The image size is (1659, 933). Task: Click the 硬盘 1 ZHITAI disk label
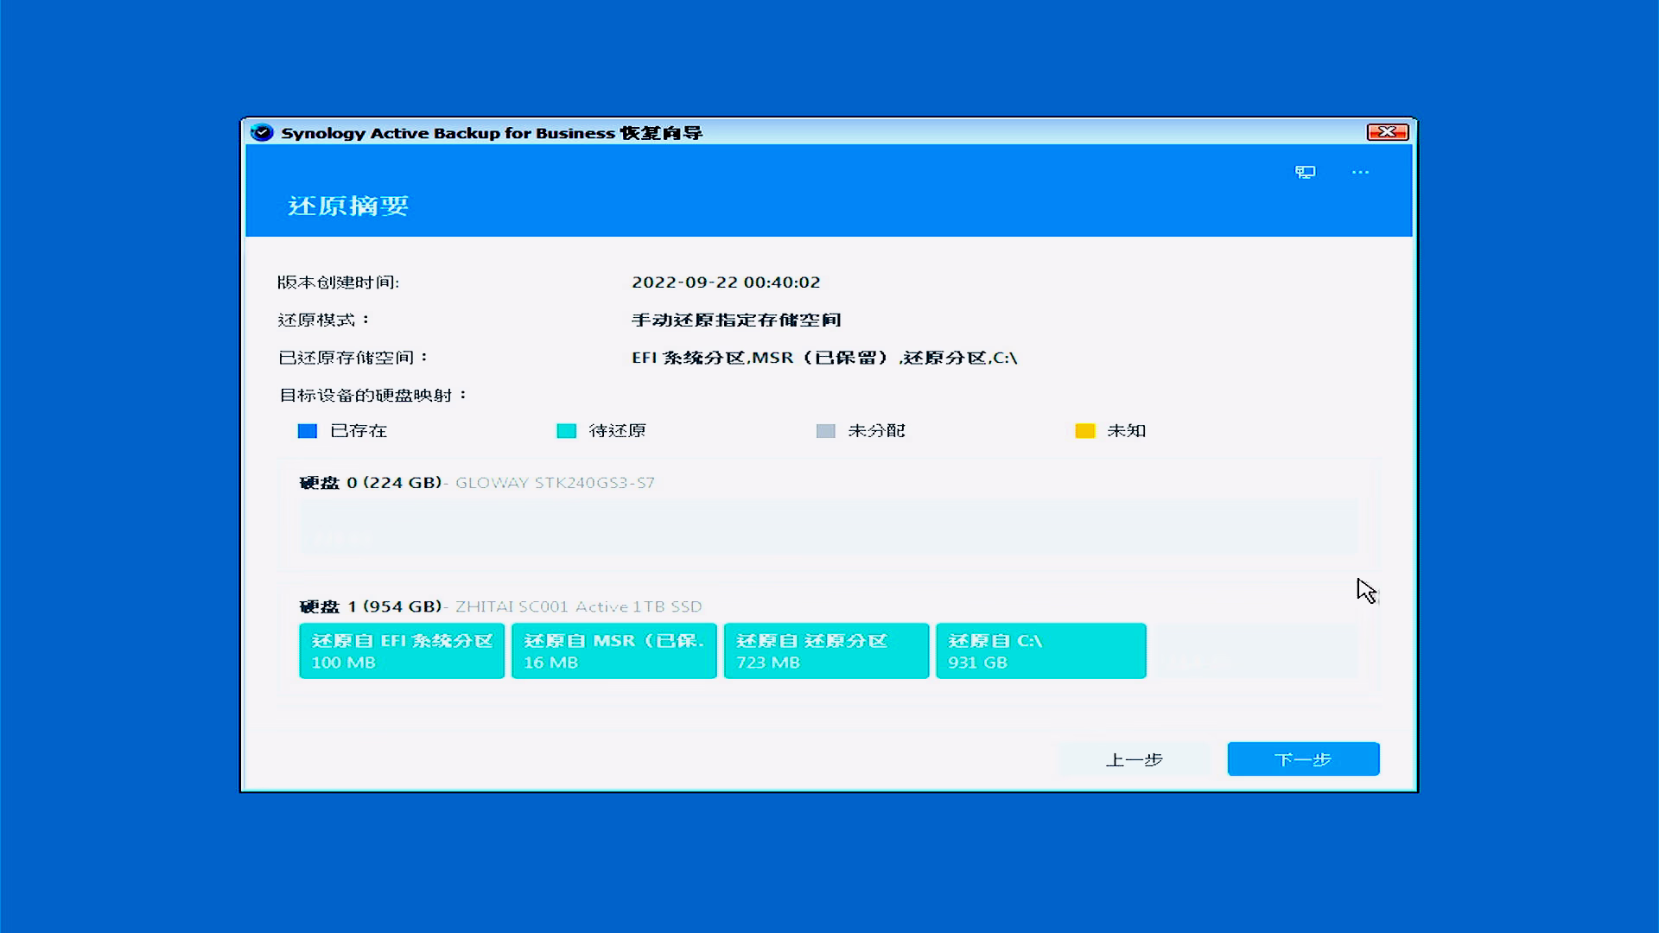pyautogui.click(x=499, y=606)
